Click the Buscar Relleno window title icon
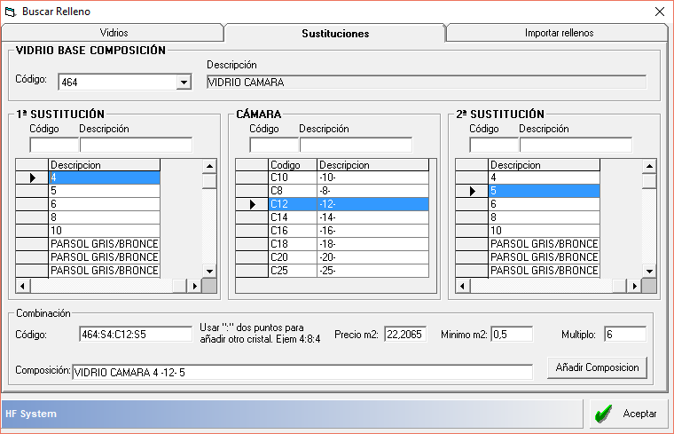Image resolution: width=674 pixels, height=434 pixels. coord(11,11)
